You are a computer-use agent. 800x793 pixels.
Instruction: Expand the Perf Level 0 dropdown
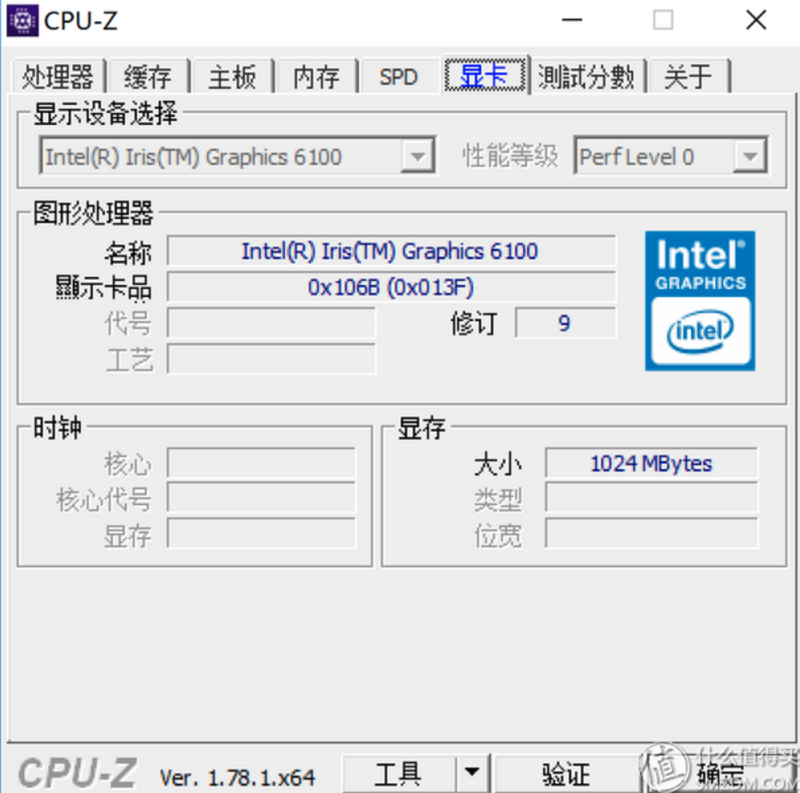(x=750, y=156)
